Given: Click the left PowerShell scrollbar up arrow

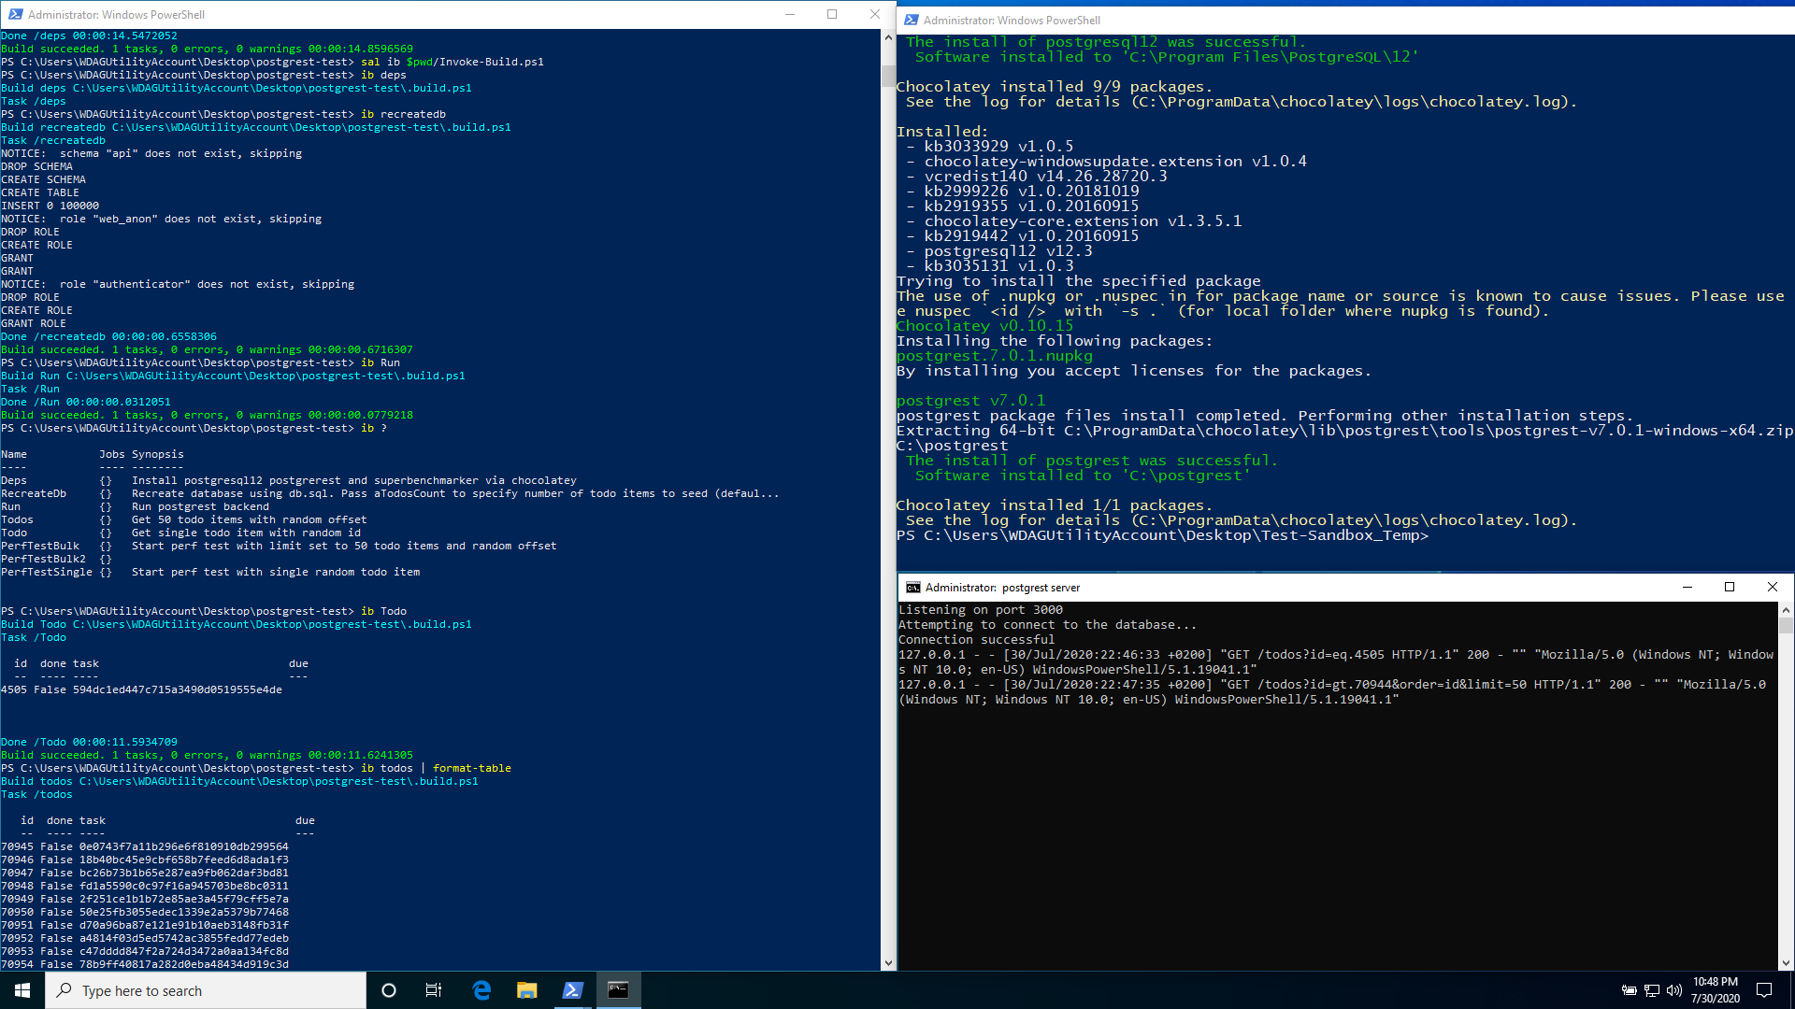Looking at the screenshot, I should pos(888,37).
